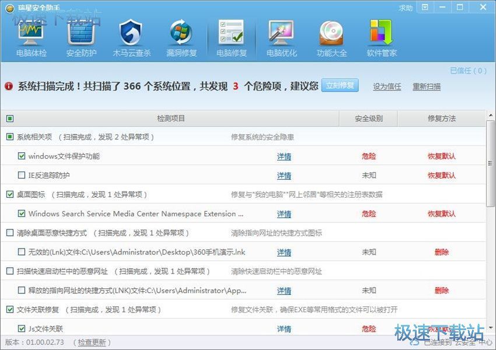Click 恢复默认 for windows文件保护功能
Screen dimensions: 496x350
(x=442, y=156)
